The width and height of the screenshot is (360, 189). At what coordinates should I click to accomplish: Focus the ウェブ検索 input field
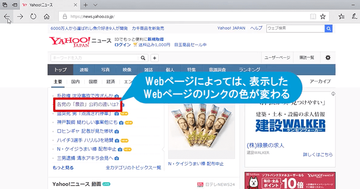[x=296, y=28]
